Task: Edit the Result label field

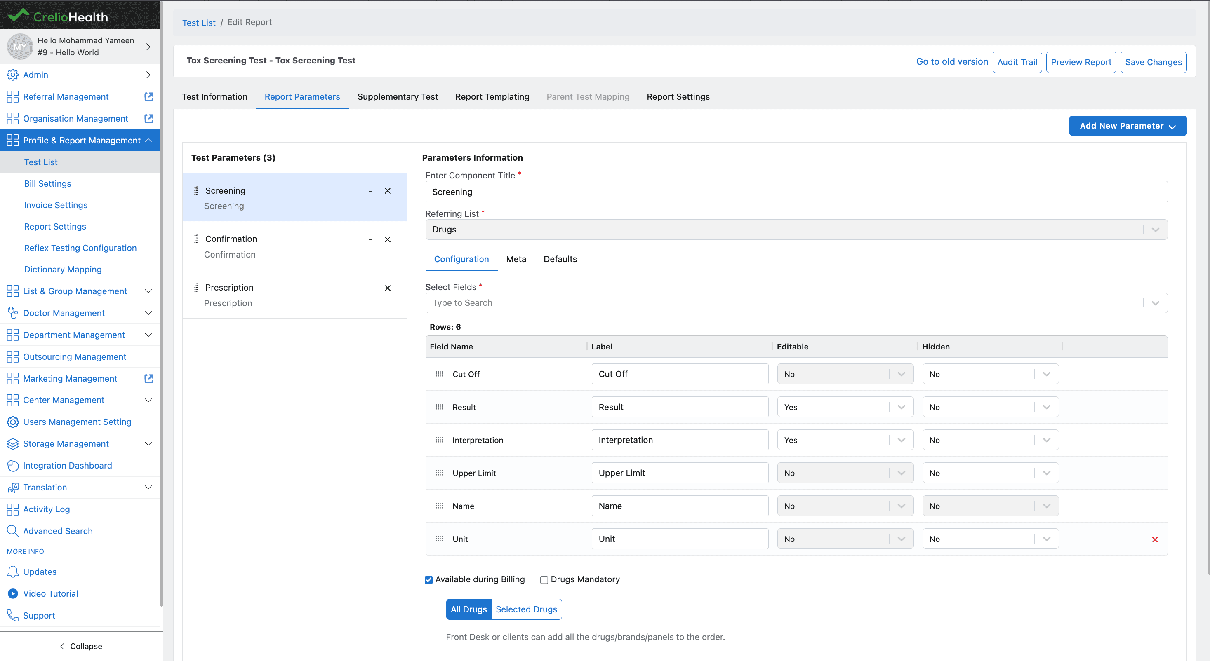Action: coord(680,407)
